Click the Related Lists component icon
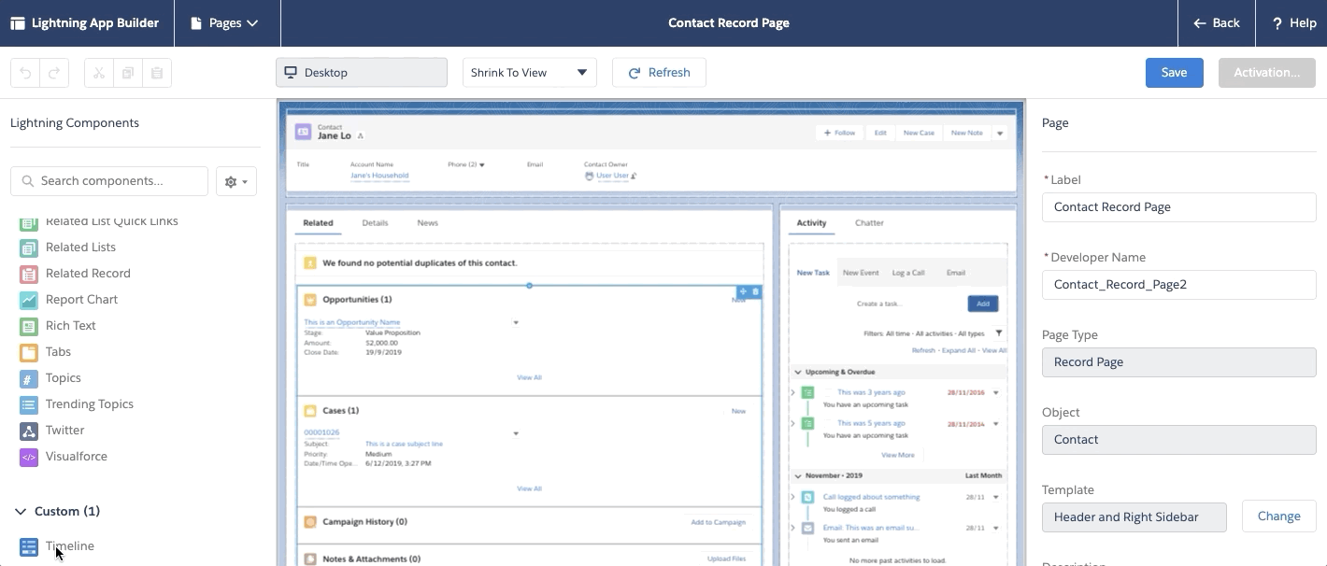The image size is (1327, 566). point(29,248)
